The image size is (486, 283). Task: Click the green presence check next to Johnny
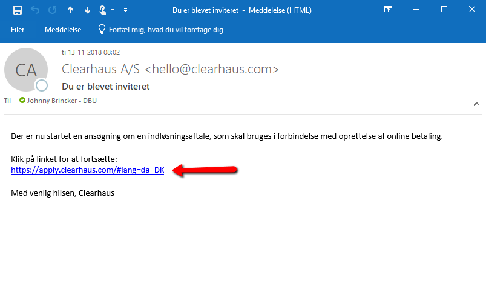click(22, 100)
